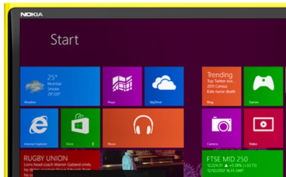Launch Internet Explorer
Viewport: 286px width, 177px height.
click(x=39, y=125)
